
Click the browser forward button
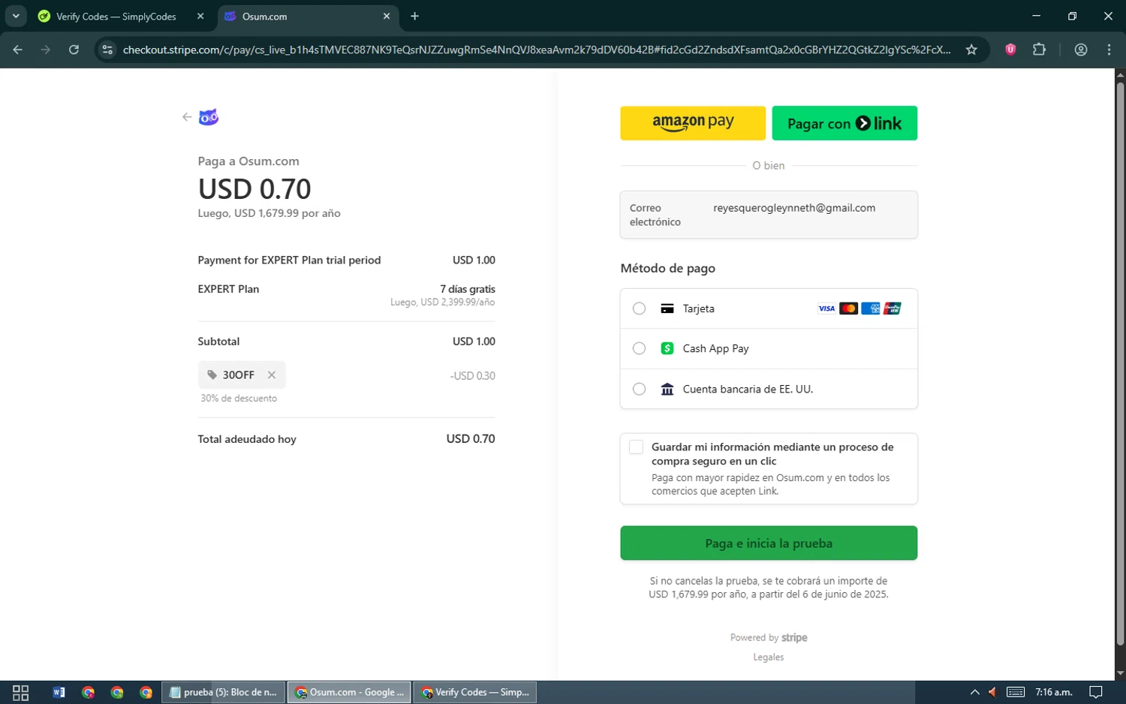click(x=46, y=50)
